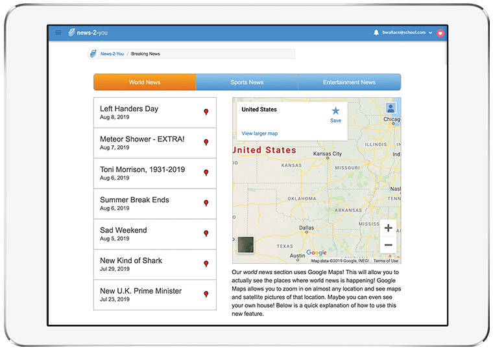Click the United States title in map card
493x350 pixels.
pyautogui.click(x=259, y=110)
